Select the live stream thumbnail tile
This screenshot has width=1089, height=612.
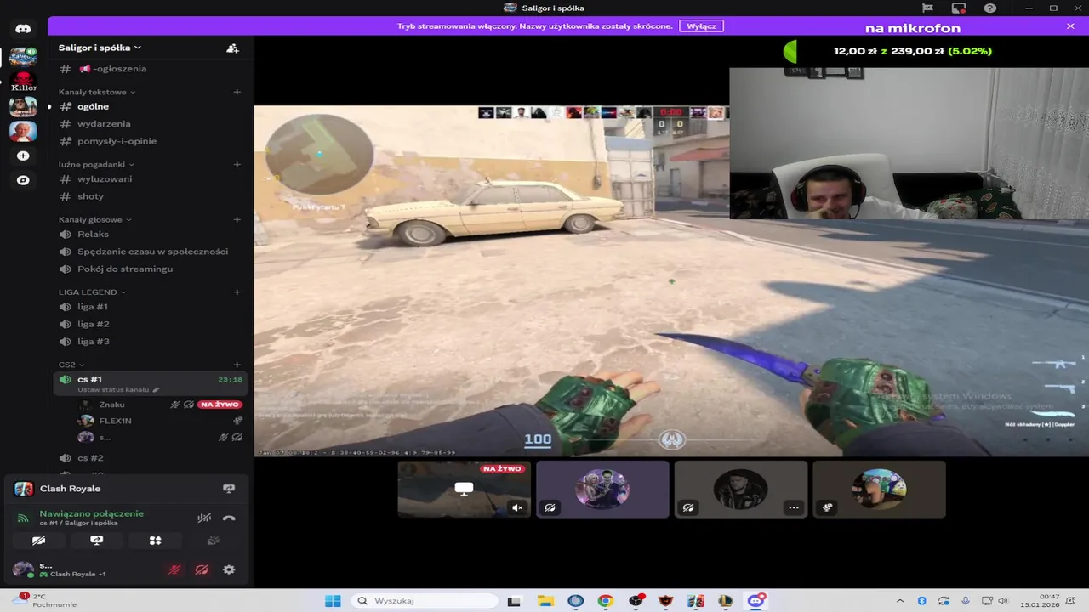coord(465,489)
